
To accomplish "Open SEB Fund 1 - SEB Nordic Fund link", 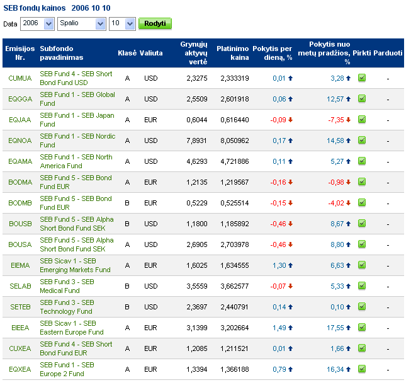I will click(x=77, y=141).
